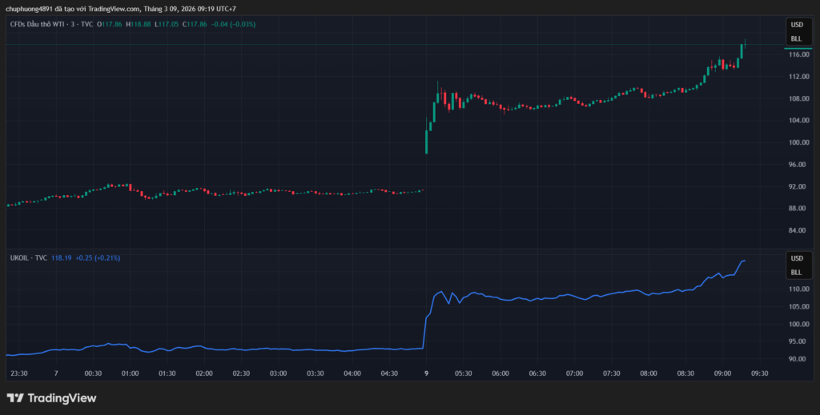Screen dimensions: 820x415
Task: Click the BLL unit label in UKOIL pane
Action: click(x=796, y=272)
